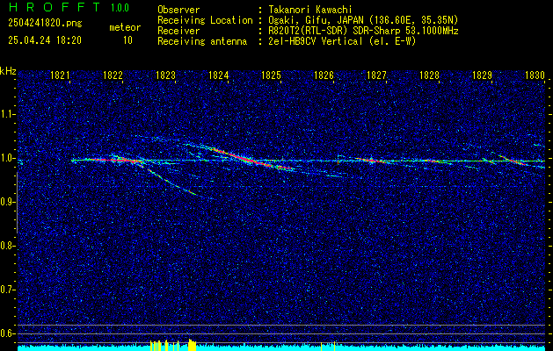Click the date stamp 25.04.24 18:20
The height and width of the screenshot is (351, 553).
pyautogui.click(x=45, y=40)
